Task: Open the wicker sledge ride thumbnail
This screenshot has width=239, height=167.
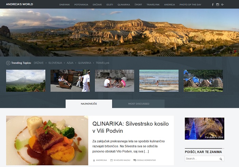Action: [x=70, y=81]
